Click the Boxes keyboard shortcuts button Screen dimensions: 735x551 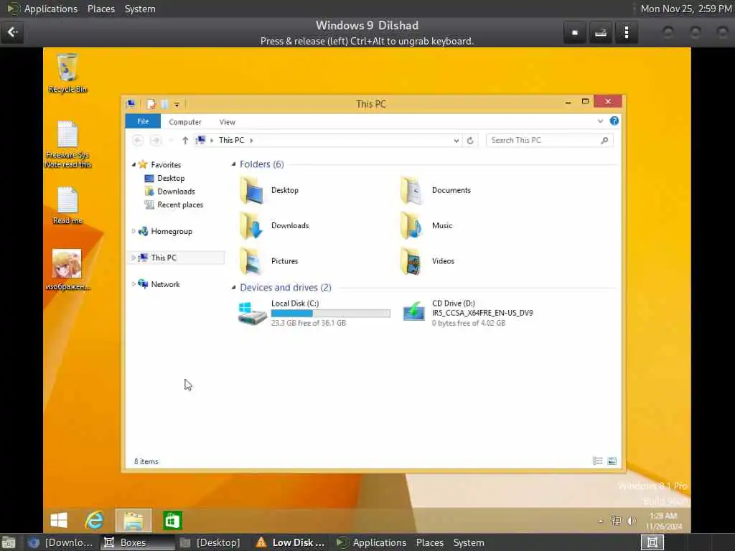(601, 32)
